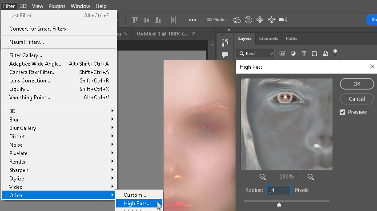Click the align top edges icon
The height and width of the screenshot is (211, 377).
[135, 20]
